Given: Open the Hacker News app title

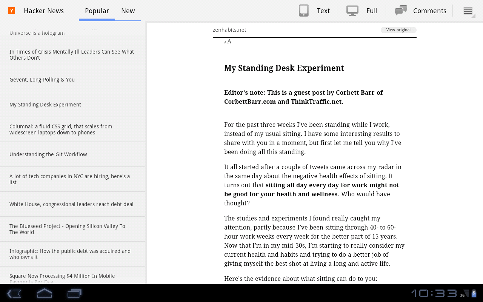Looking at the screenshot, I should pos(44,11).
